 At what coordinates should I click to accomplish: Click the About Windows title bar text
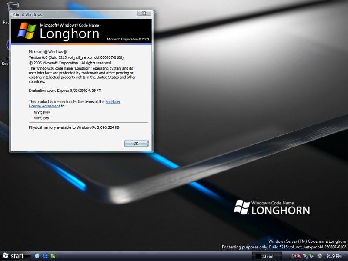27,15
